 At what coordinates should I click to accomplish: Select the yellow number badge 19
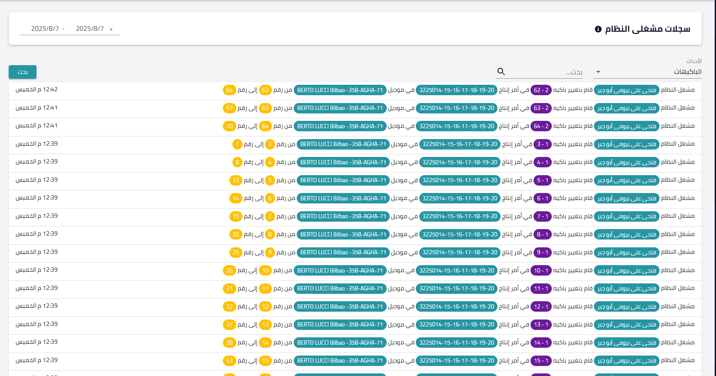coord(236,216)
